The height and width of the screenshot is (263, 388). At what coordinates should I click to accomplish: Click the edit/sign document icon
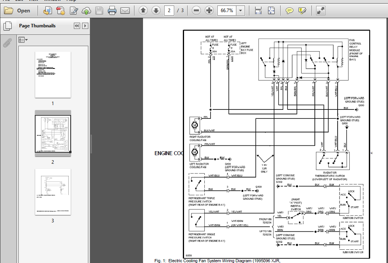pyautogui.click(x=74, y=11)
